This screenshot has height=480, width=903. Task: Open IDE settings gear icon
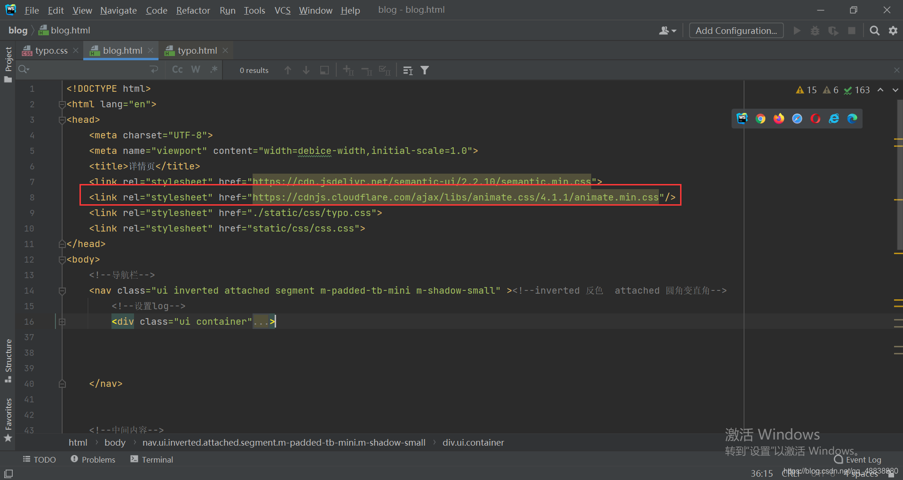click(893, 31)
